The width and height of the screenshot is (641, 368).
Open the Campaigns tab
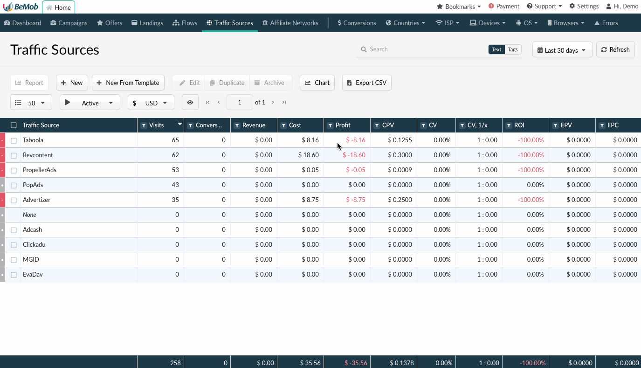tap(69, 23)
